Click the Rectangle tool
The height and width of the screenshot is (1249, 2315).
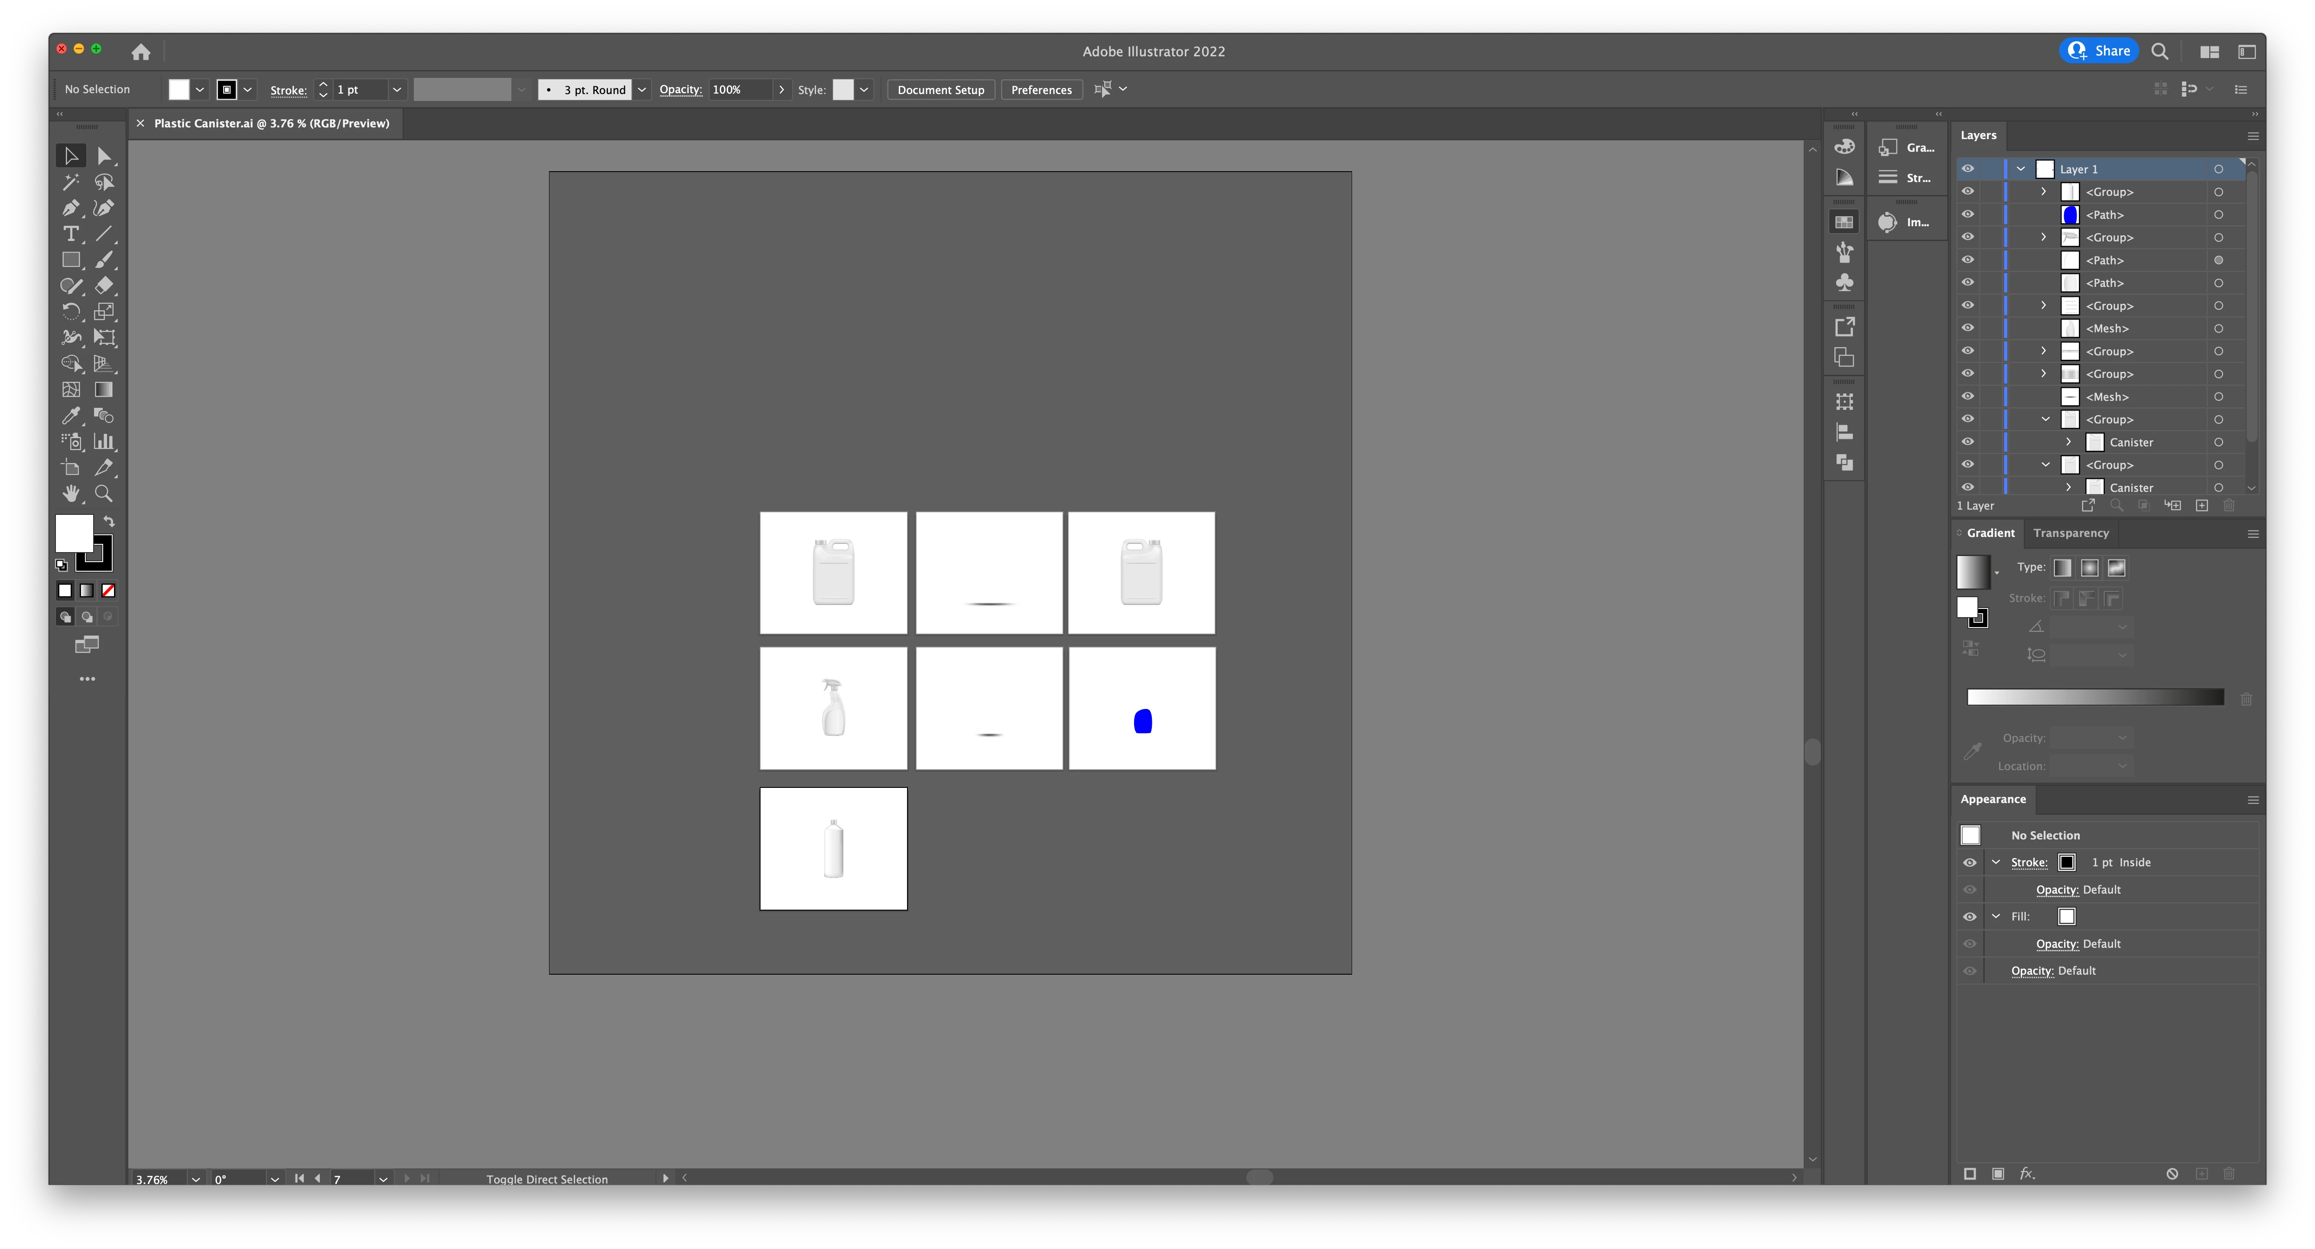(70, 260)
